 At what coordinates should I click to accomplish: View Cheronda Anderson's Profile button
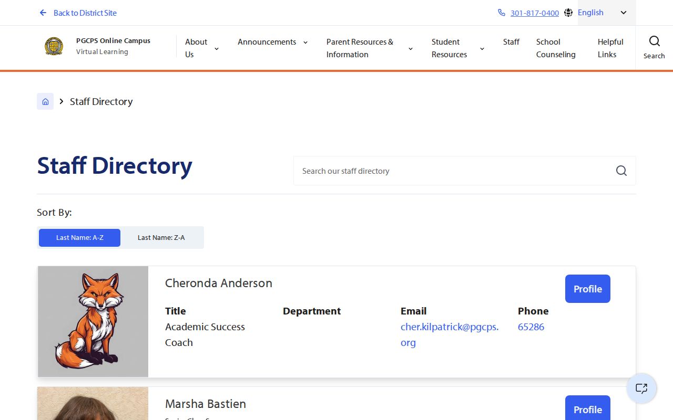[x=588, y=289]
